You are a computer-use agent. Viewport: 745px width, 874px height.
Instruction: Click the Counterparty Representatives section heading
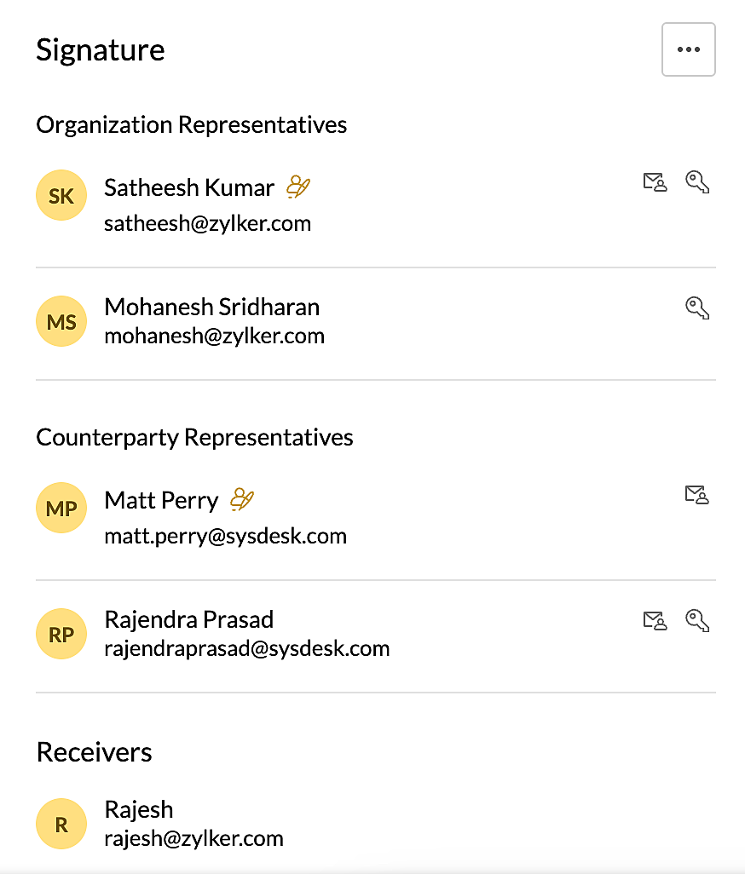tap(194, 438)
